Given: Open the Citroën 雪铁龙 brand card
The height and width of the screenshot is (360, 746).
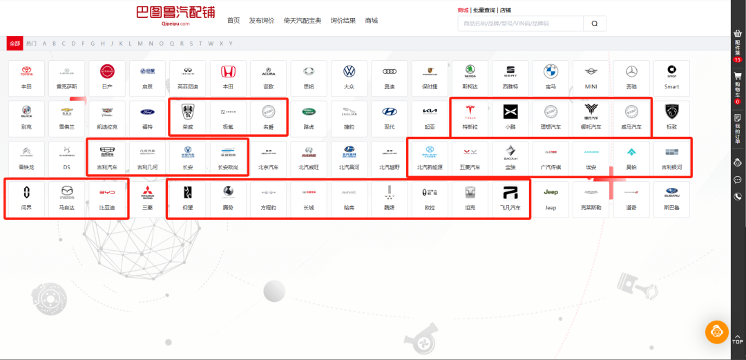Looking at the screenshot, I should 27,160.
